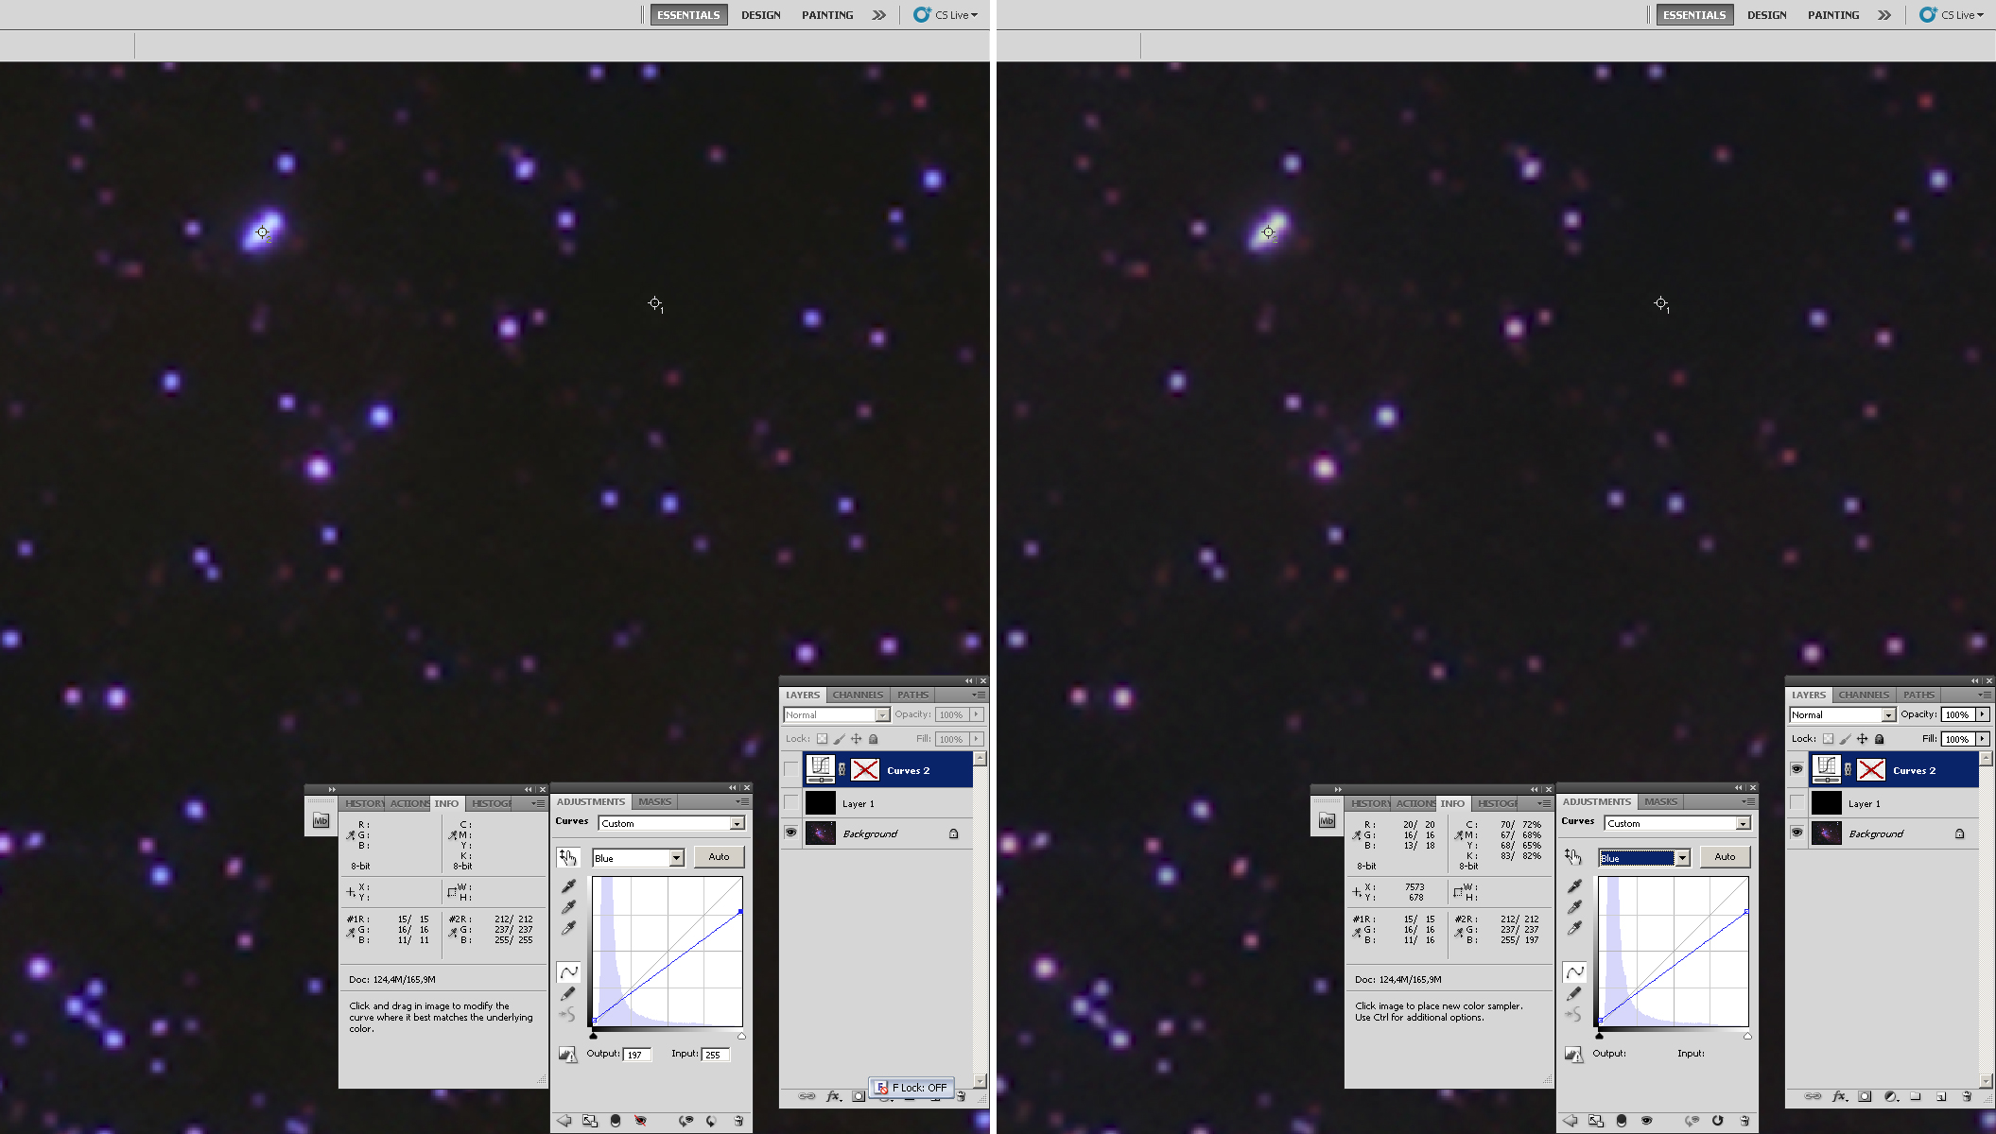Click the F Lock: OFF button
Image resolution: width=1996 pixels, height=1134 pixels.
(911, 1088)
